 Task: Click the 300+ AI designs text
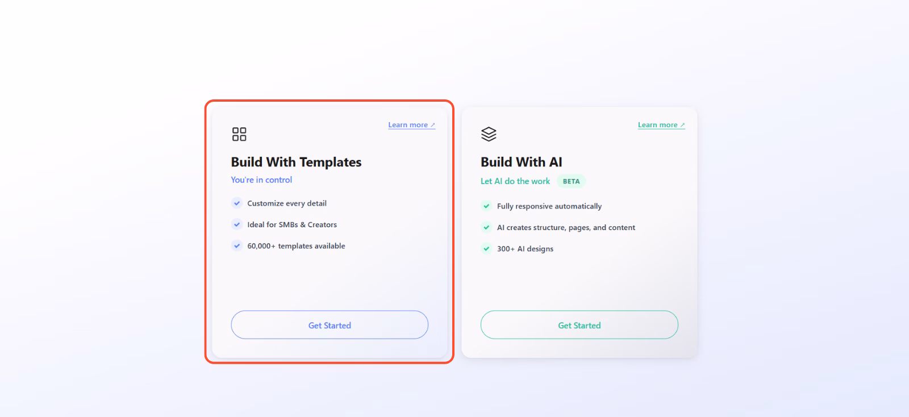pos(525,249)
